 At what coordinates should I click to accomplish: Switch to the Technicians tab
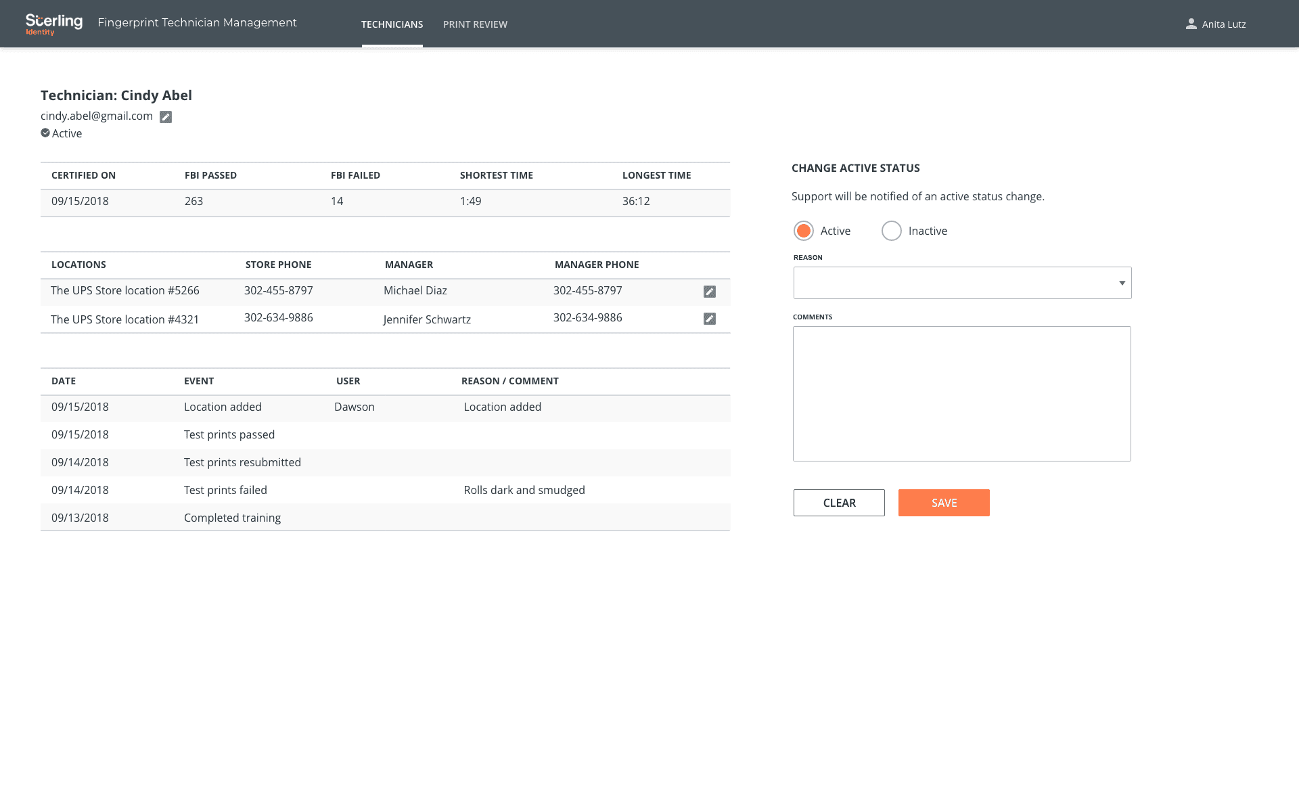pyautogui.click(x=392, y=24)
